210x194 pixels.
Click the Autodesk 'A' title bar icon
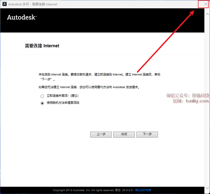(4, 4)
